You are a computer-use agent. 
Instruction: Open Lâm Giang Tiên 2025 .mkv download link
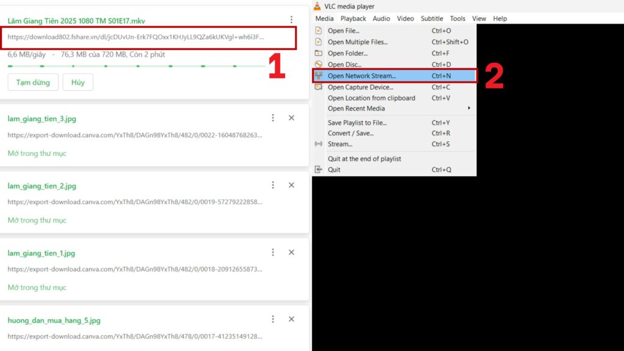(76, 21)
